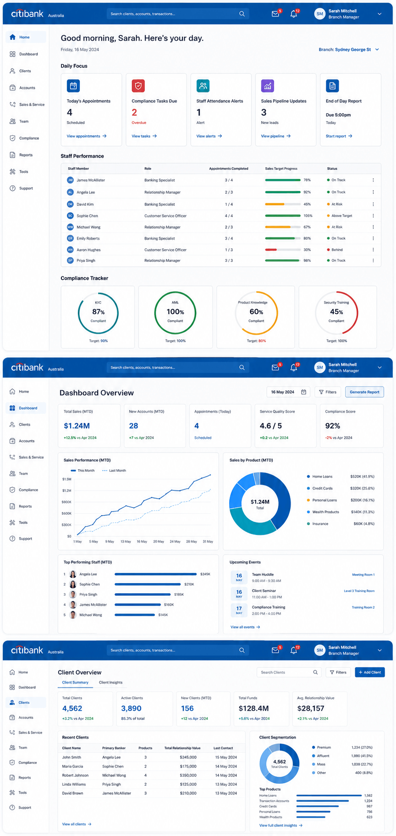Select the Client Summary tab

point(75,682)
